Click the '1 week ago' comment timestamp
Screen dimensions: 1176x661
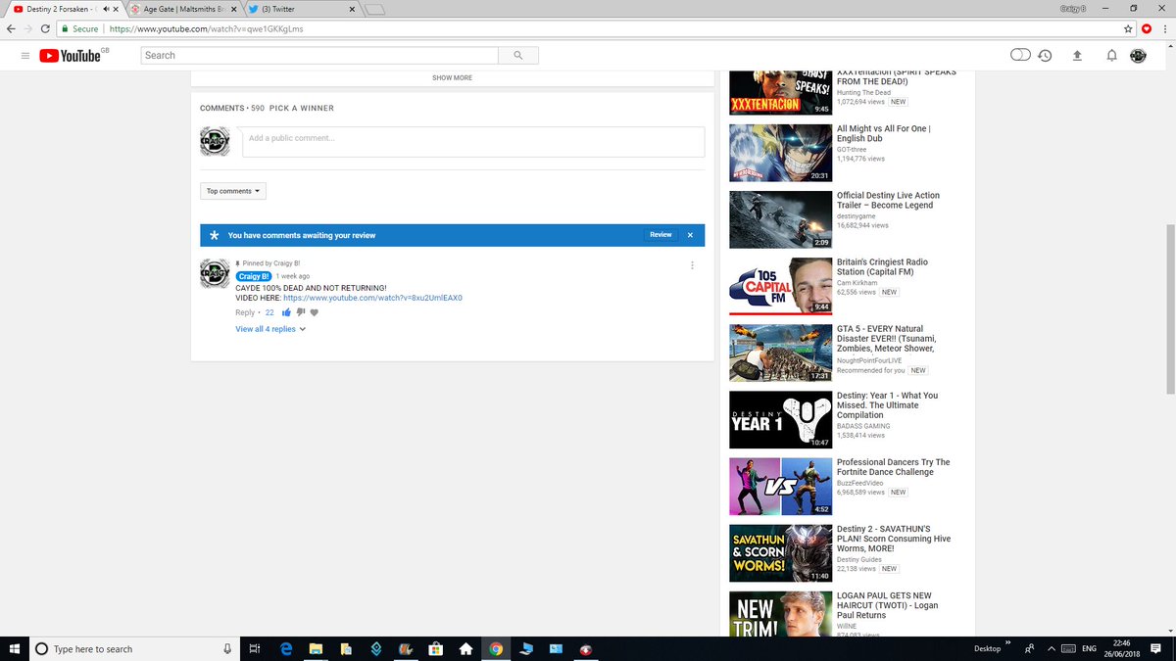coord(293,277)
